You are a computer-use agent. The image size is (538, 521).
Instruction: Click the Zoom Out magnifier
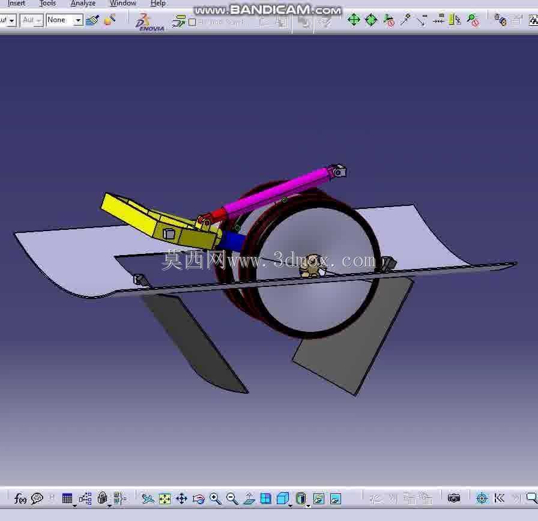point(232,498)
